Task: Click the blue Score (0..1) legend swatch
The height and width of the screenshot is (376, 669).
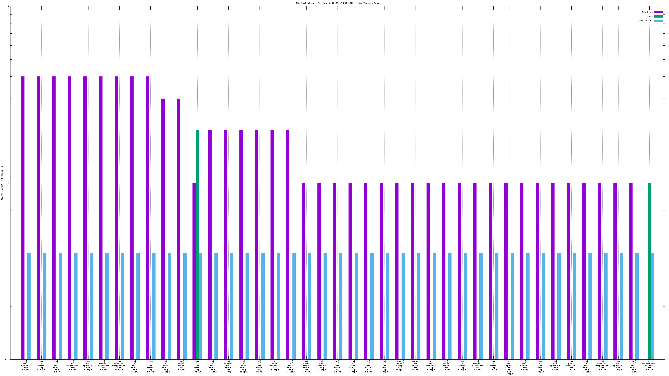Action: [x=658, y=21]
